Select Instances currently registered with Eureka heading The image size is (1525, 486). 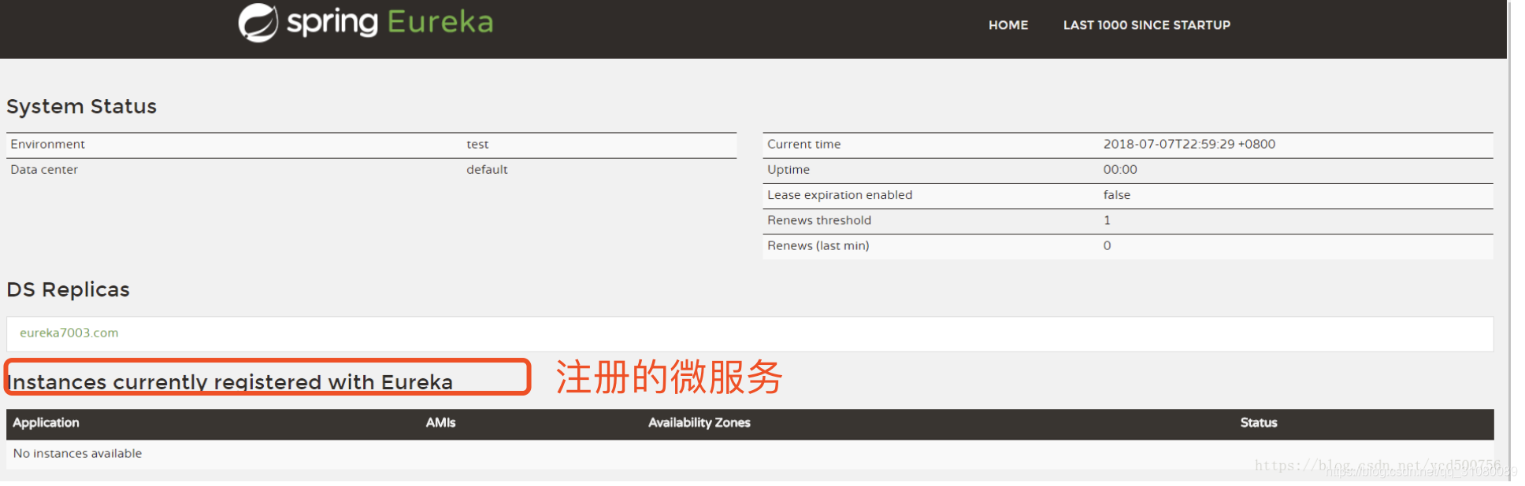tap(230, 381)
